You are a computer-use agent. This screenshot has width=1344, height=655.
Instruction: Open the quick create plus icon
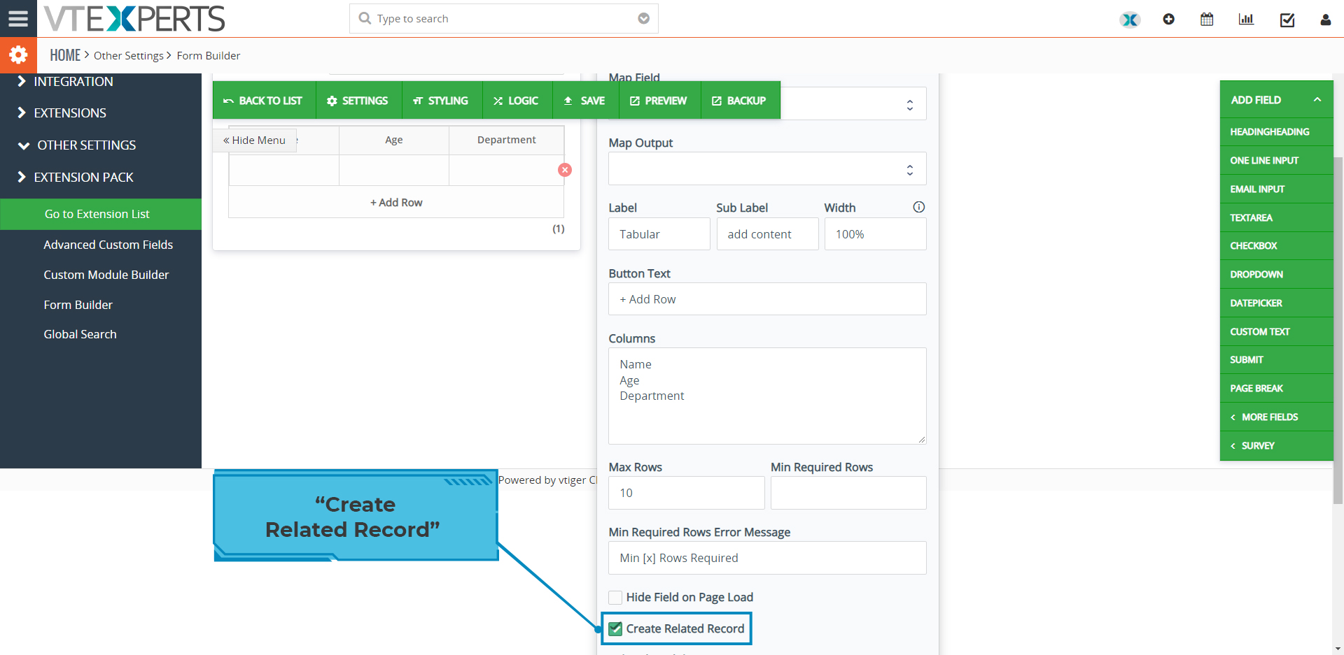[1168, 20]
